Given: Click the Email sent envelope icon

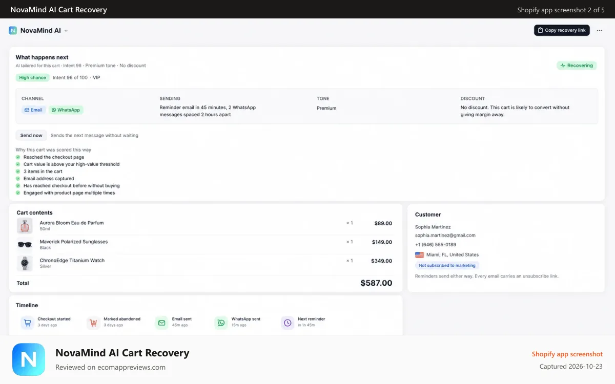Looking at the screenshot, I should click(162, 323).
